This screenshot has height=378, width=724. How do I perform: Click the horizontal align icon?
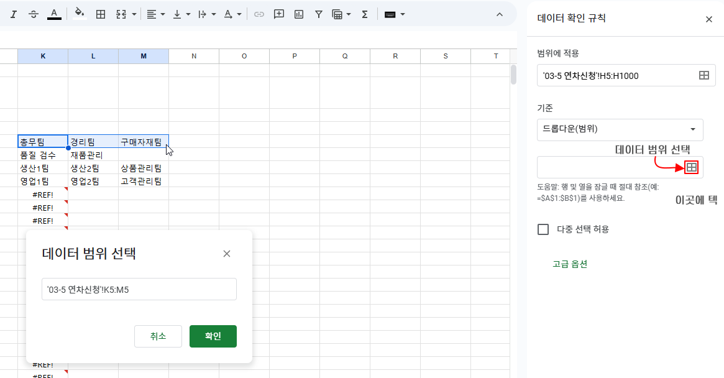pos(152,14)
